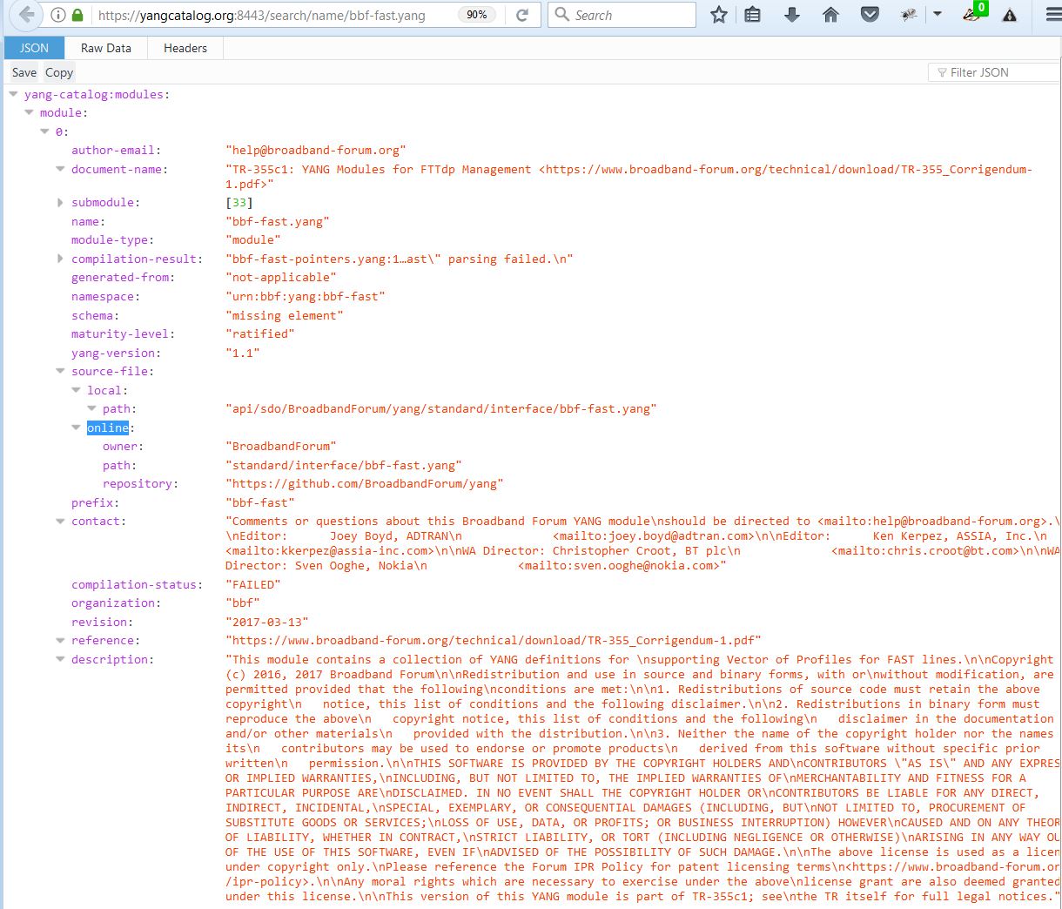Click the generated-from key
The height and width of the screenshot is (909, 1062).
tap(123, 278)
